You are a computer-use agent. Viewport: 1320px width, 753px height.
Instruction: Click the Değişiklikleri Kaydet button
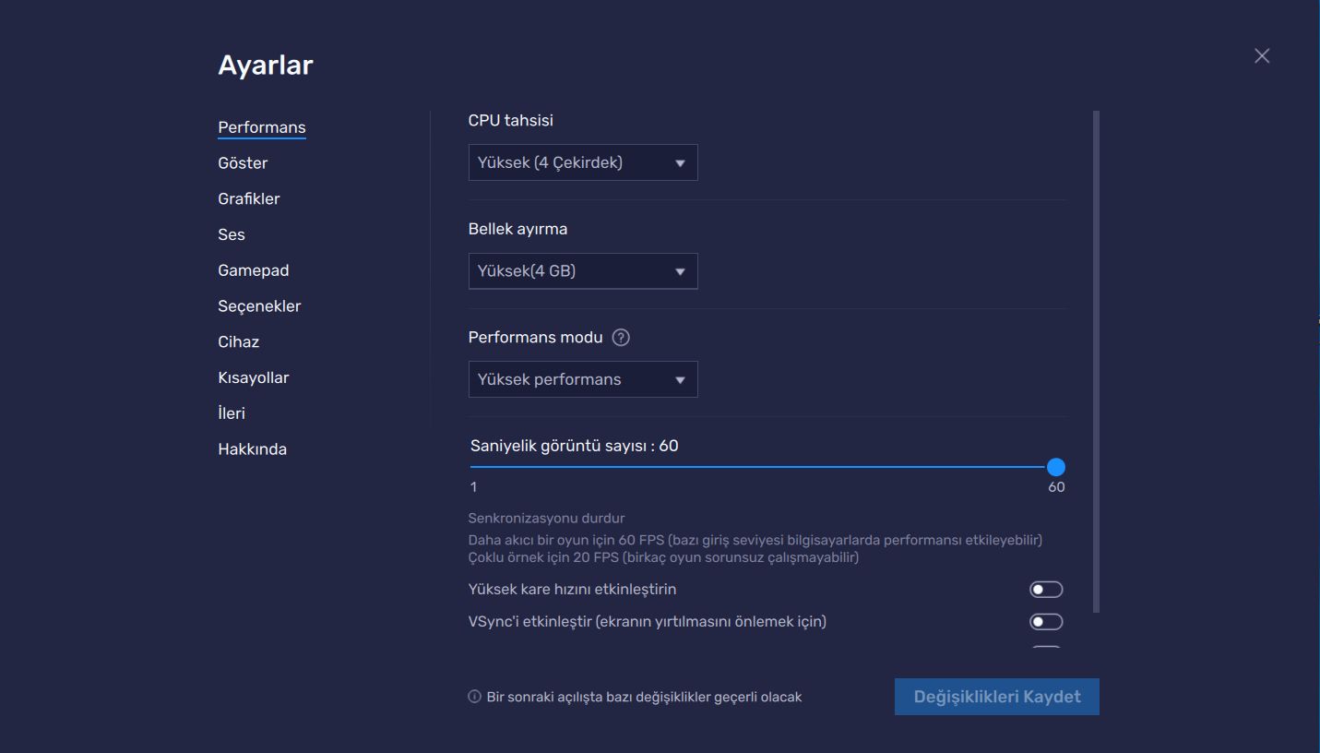[x=997, y=697]
